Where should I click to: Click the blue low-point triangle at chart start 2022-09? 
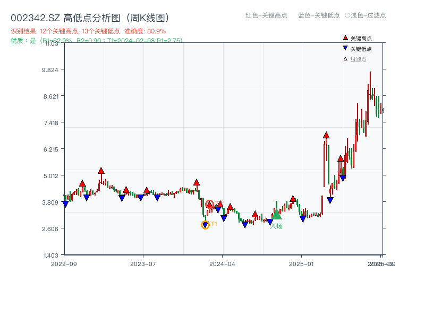tap(65, 204)
